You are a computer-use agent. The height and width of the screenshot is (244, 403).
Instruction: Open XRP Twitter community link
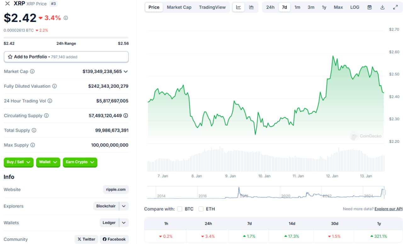[x=86, y=239]
